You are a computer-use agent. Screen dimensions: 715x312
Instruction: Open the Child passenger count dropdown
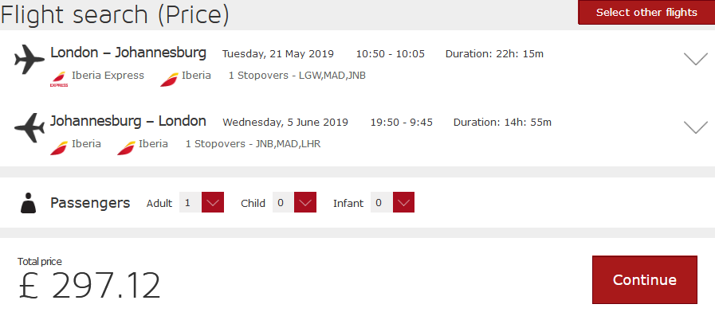coord(305,203)
